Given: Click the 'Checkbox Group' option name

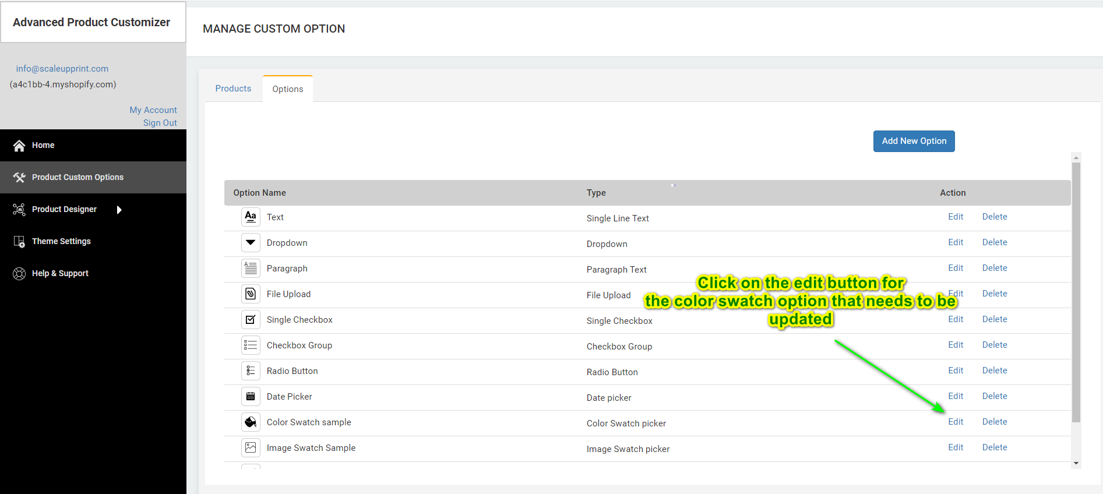Looking at the screenshot, I should pyautogui.click(x=299, y=345).
